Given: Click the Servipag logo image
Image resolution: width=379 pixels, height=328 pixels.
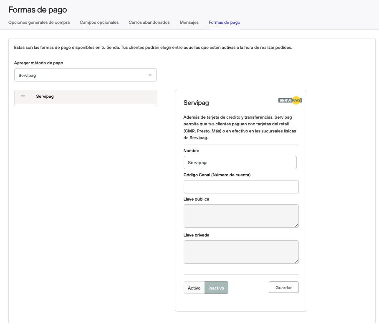Looking at the screenshot, I should pos(290,100).
